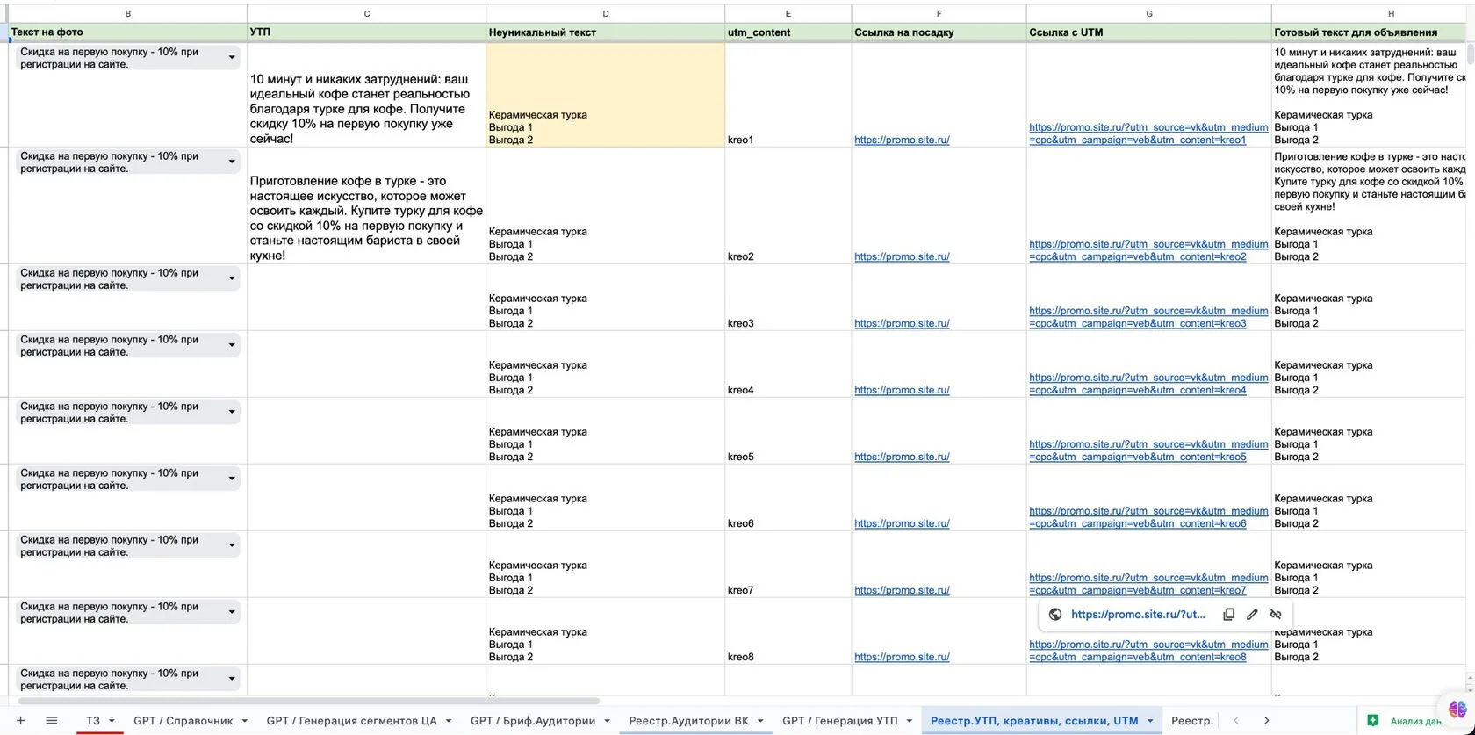
Task: Switch to the ТЗ sheet tab
Action: pos(93,721)
